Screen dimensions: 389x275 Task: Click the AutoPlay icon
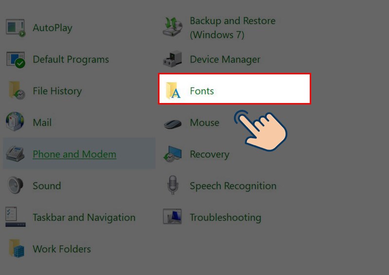tap(16, 28)
